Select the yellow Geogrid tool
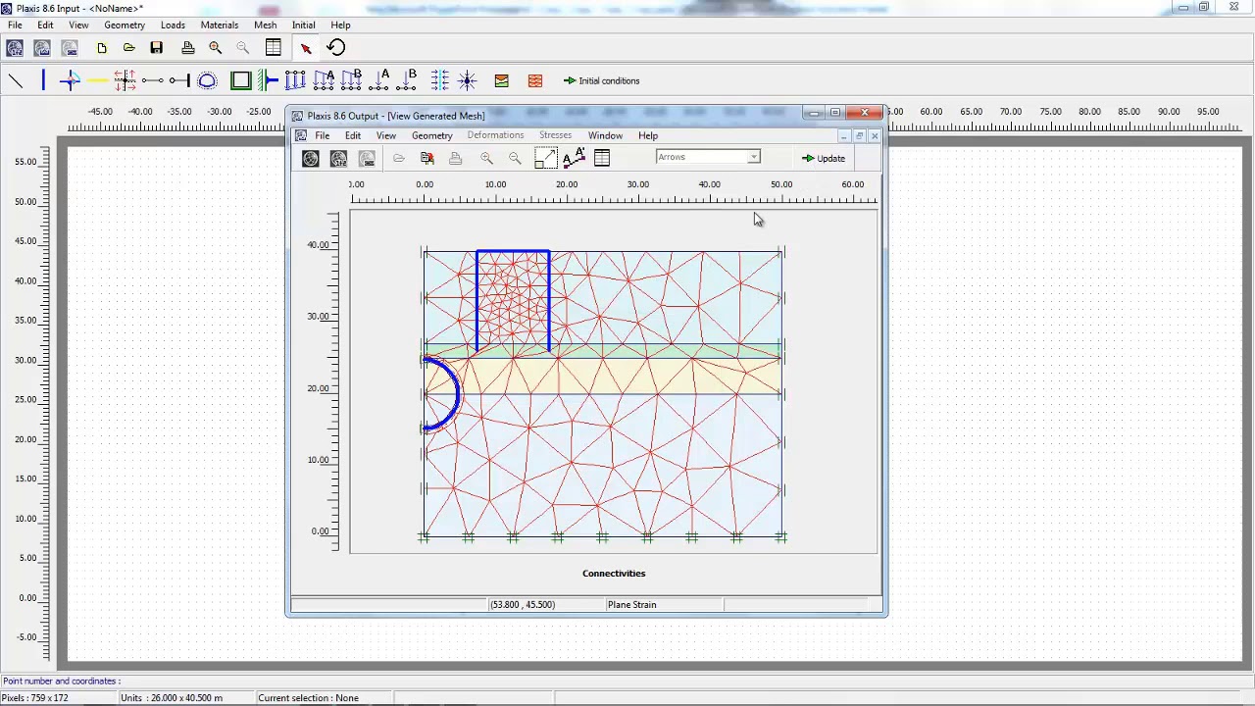 point(97,80)
